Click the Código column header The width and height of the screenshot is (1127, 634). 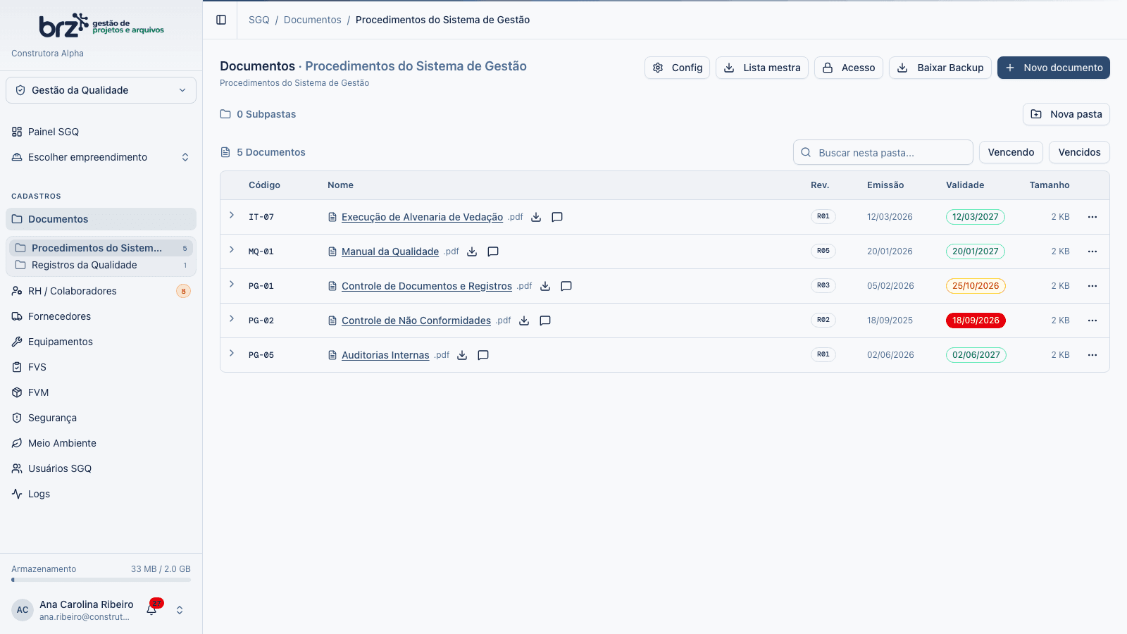tap(264, 185)
